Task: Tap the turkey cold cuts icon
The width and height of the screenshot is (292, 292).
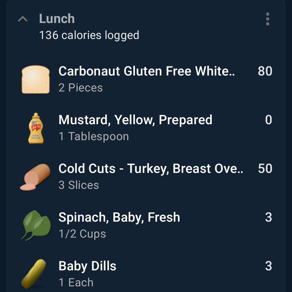Action: pyautogui.click(x=35, y=177)
